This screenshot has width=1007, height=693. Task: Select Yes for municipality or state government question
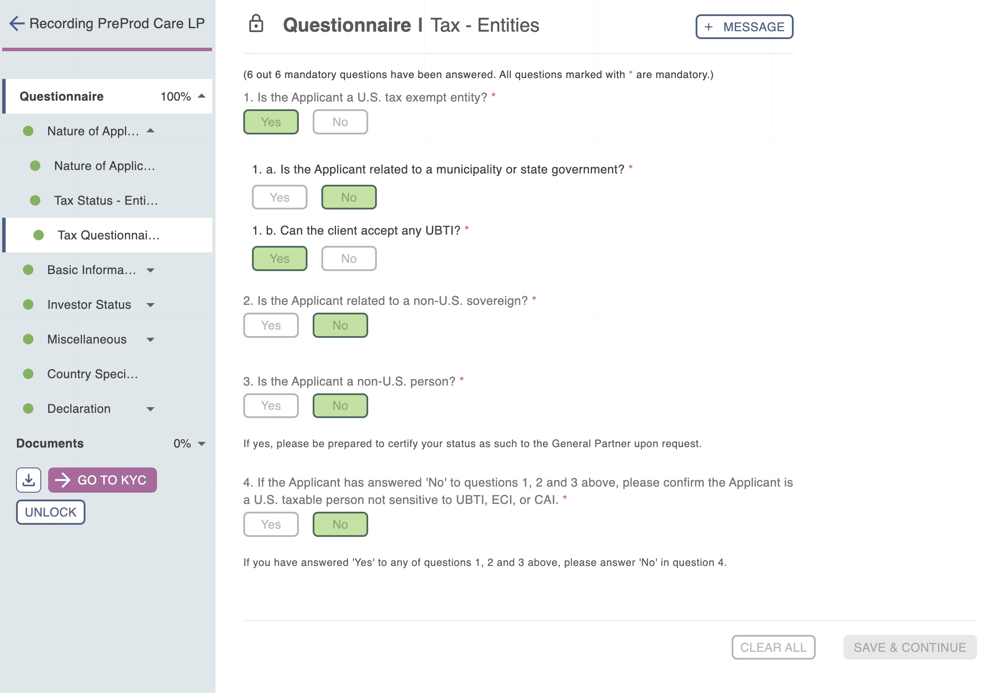tap(279, 198)
